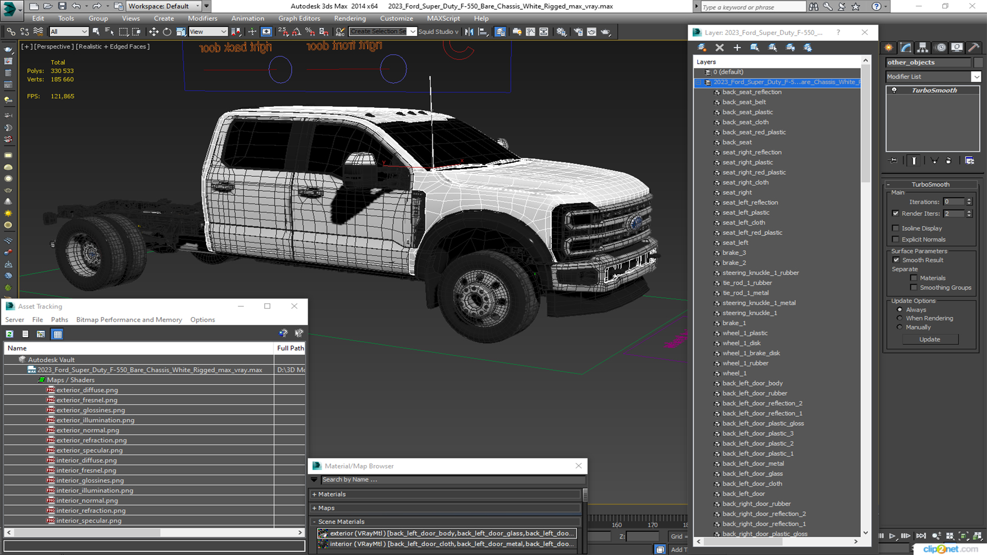
Task: Click the object name field other_objects
Action: point(928,62)
